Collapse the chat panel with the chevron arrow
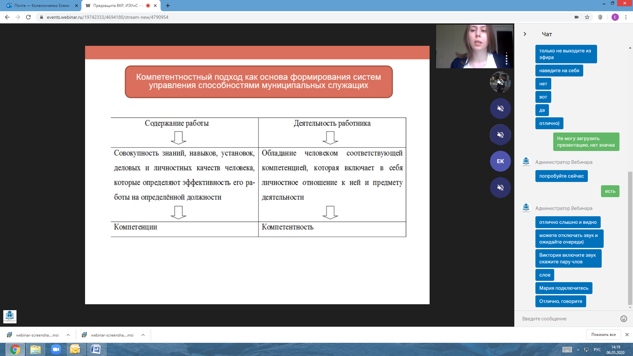633x356 pixels. (x=525, y=34)
